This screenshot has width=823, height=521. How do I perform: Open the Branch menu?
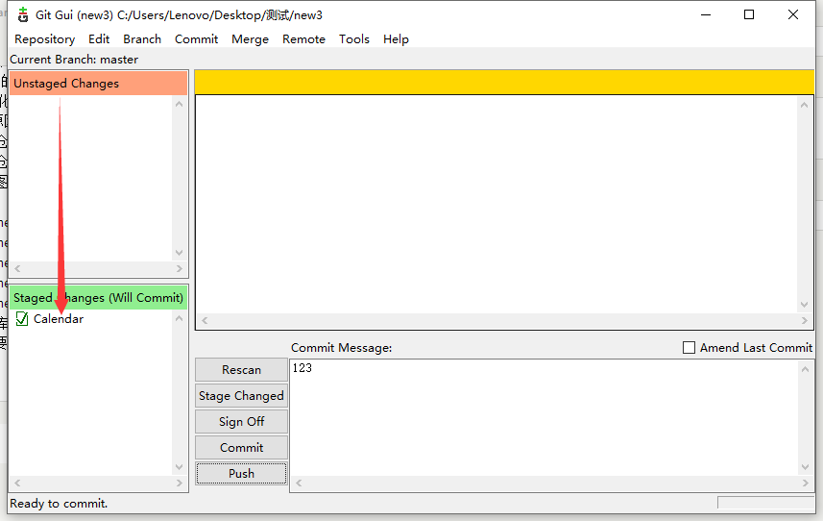(142, 39)
